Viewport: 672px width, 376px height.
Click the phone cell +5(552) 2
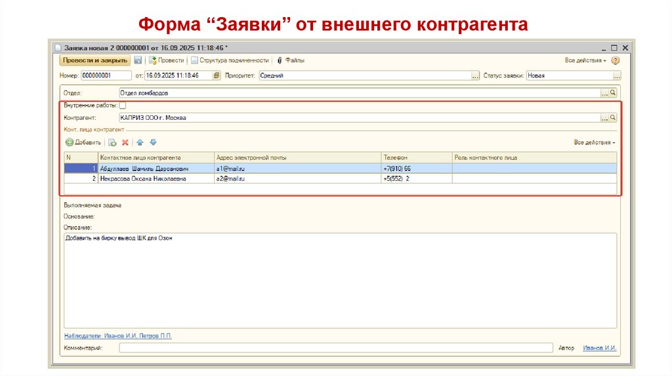tap(417, 179)
